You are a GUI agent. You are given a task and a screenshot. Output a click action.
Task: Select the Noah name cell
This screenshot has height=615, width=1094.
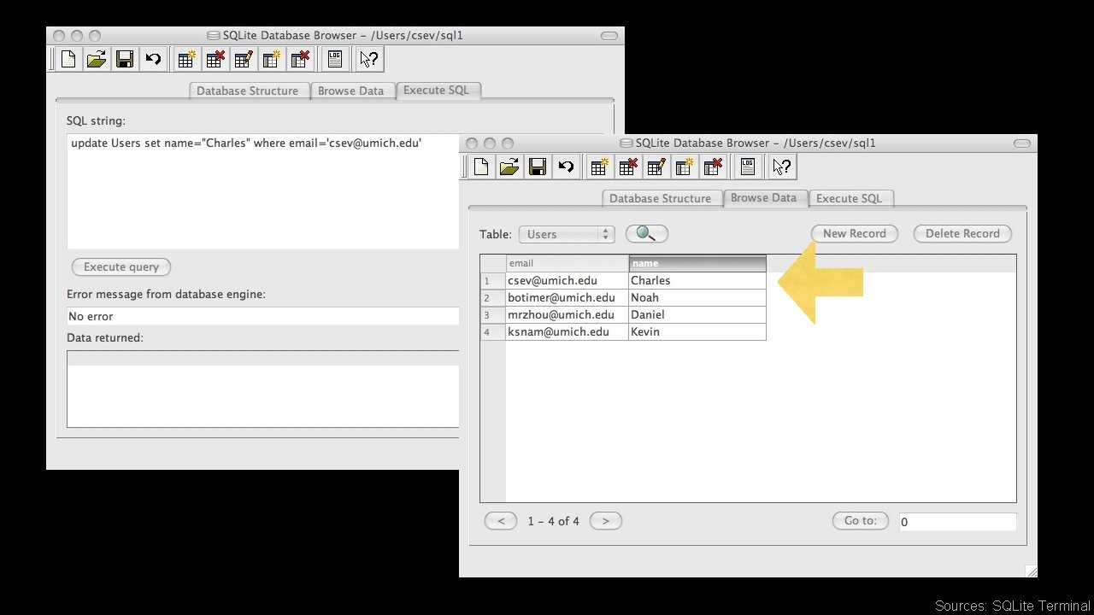[697, 297]
